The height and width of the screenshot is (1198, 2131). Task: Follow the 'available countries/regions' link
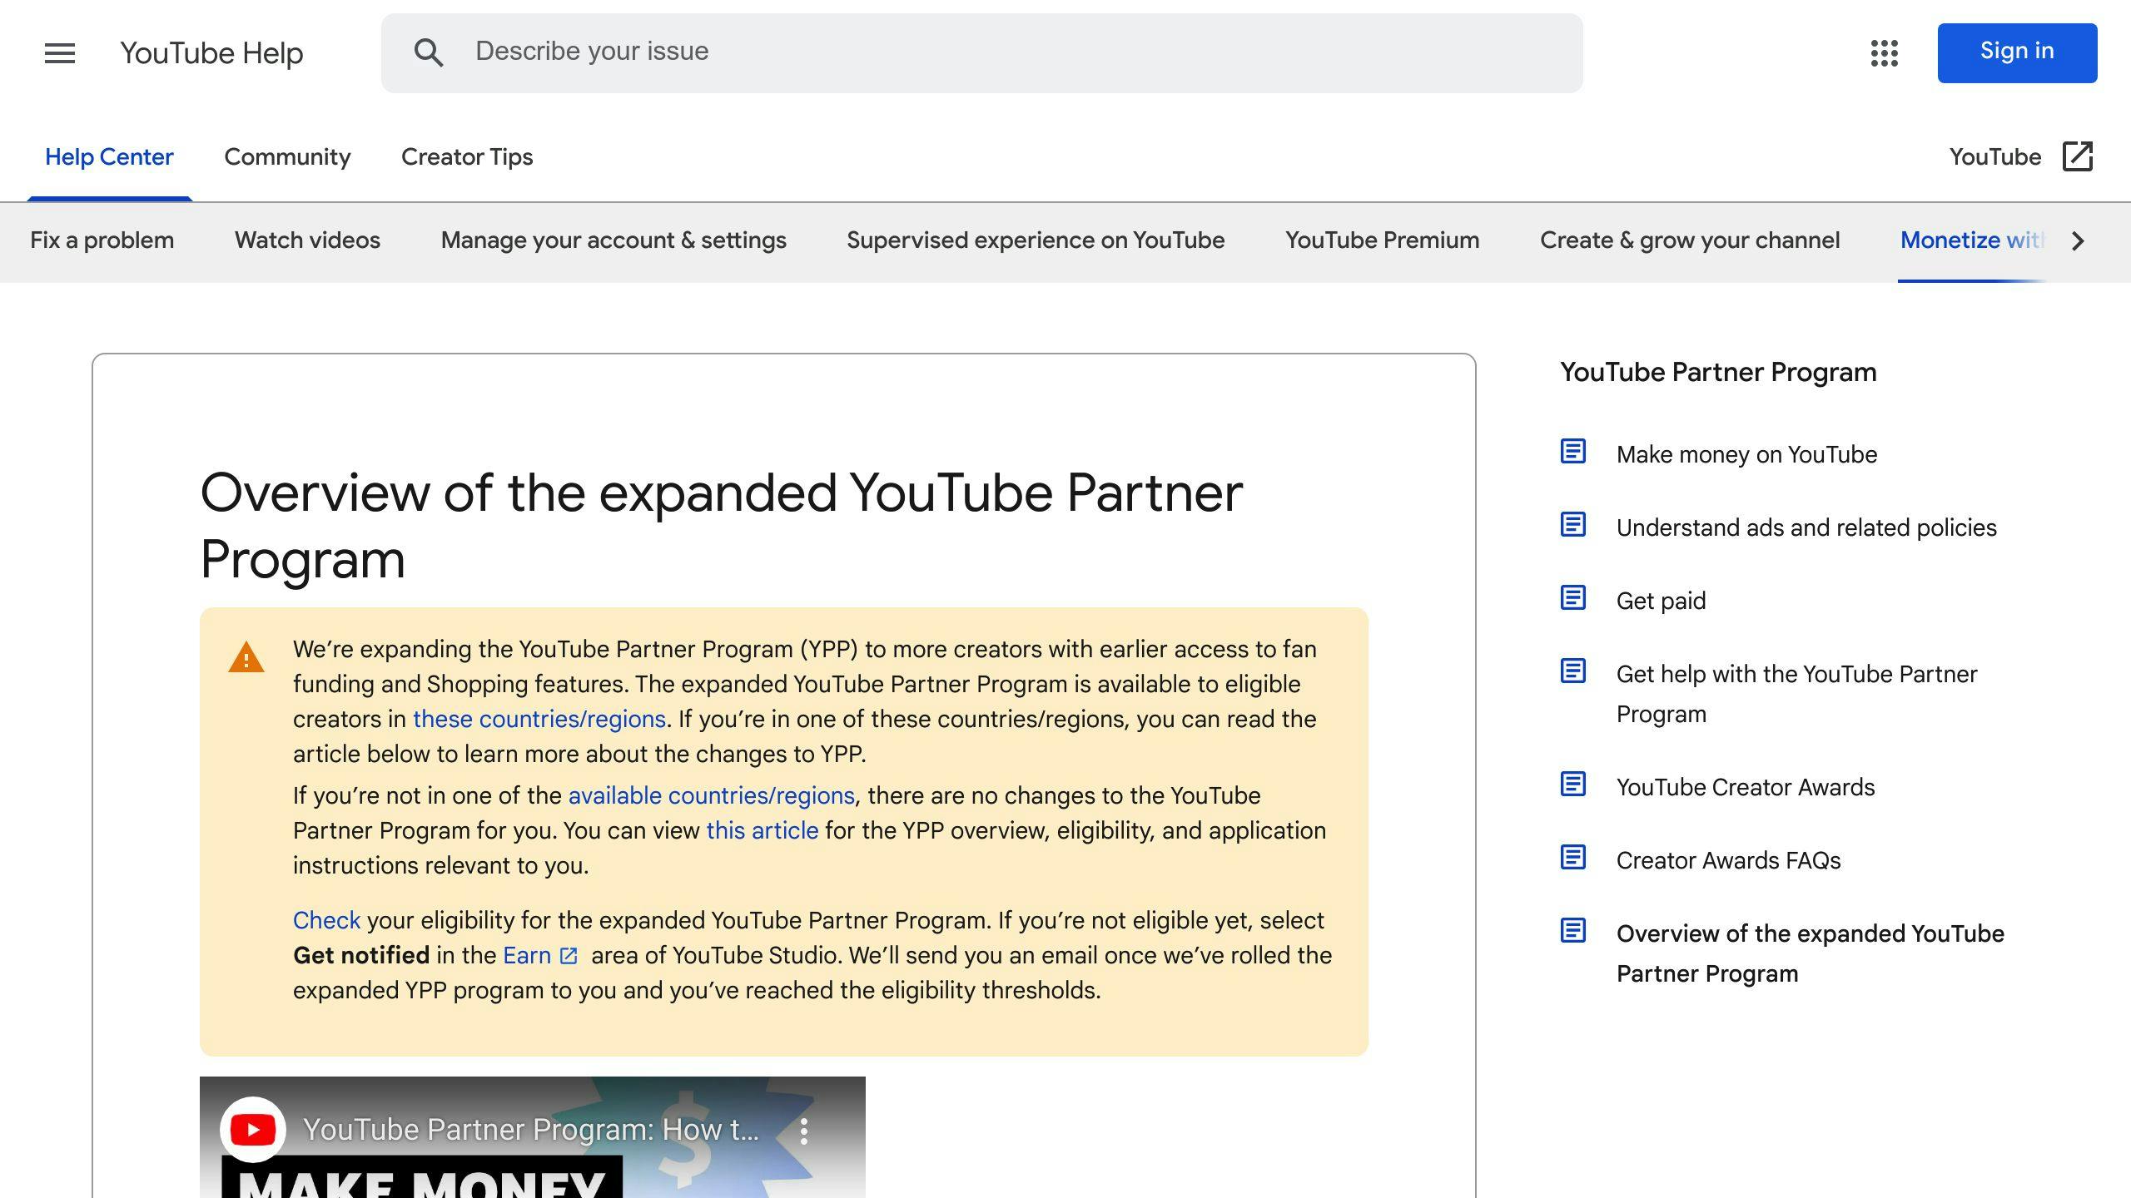pos(712,795)
